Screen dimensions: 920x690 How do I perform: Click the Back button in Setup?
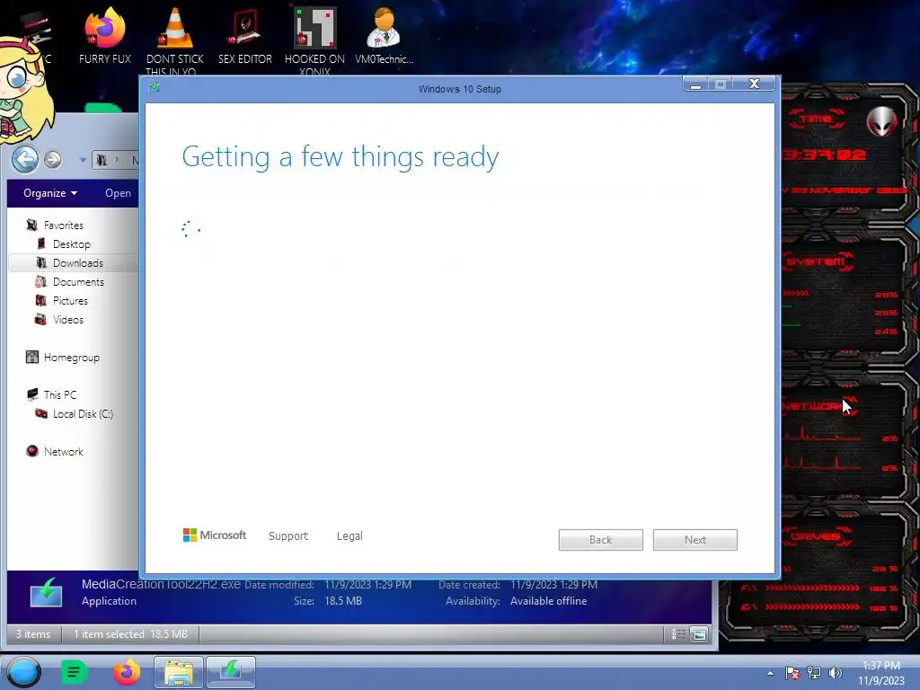[601, 540]
